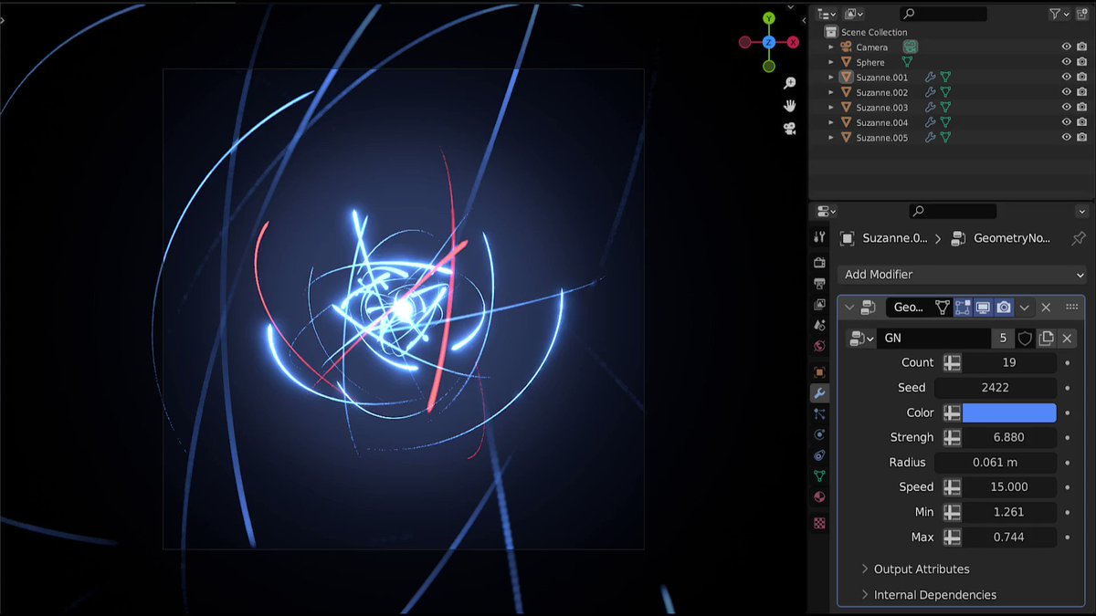Open the Scene properties tab
This screenshot has width=1096, height=616.
819,325
